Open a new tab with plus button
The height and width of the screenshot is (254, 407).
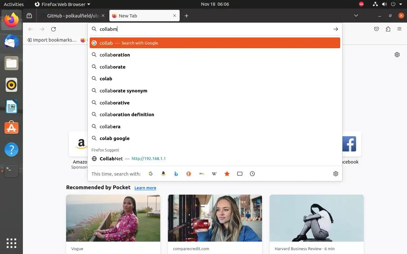[187, 16]
